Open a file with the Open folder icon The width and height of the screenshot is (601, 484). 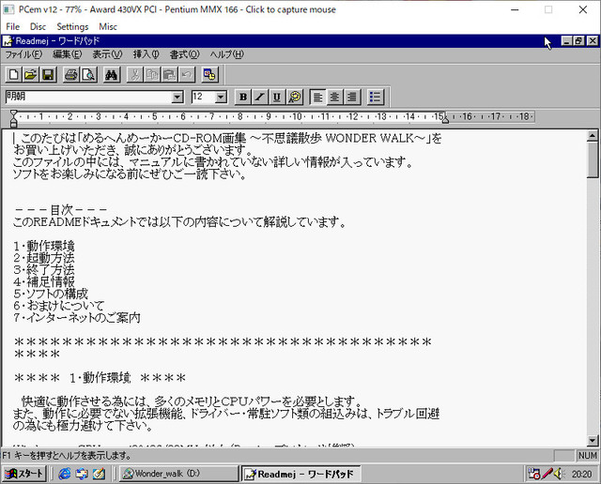pyautogui.click(x=31, y=75)
